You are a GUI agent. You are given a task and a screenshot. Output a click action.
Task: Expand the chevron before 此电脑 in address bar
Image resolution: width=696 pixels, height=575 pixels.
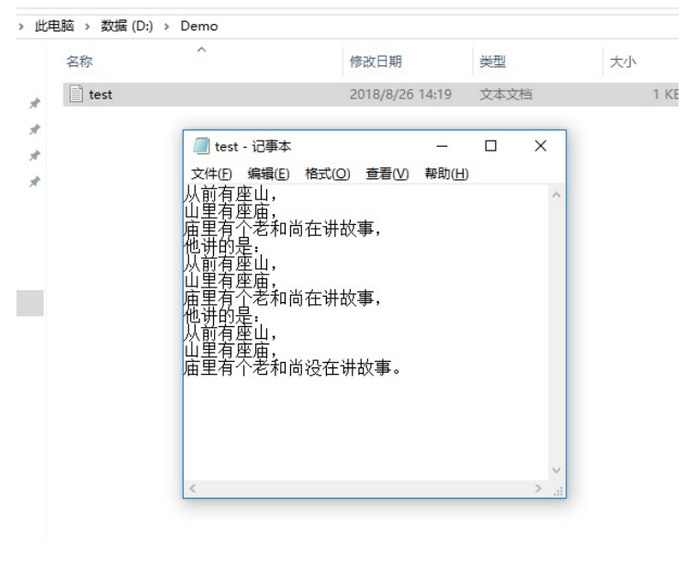[21, 27]
